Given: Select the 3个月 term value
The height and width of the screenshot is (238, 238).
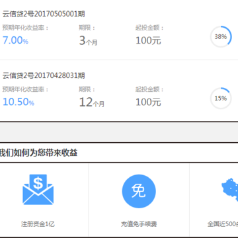Looking at the screenshot, I should point(88,41).
